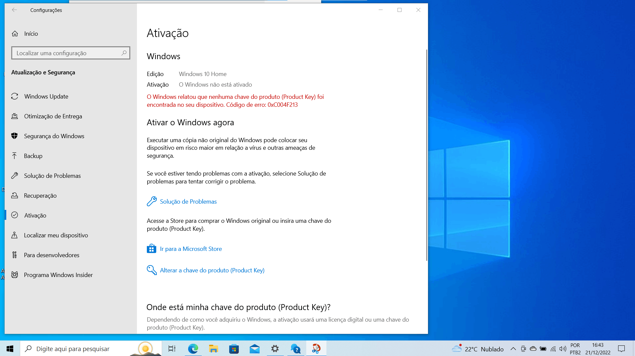The height and width of the screenshot is (356, 635).
Task: Click the Meet Now tray icon
Action: point(523,349)
